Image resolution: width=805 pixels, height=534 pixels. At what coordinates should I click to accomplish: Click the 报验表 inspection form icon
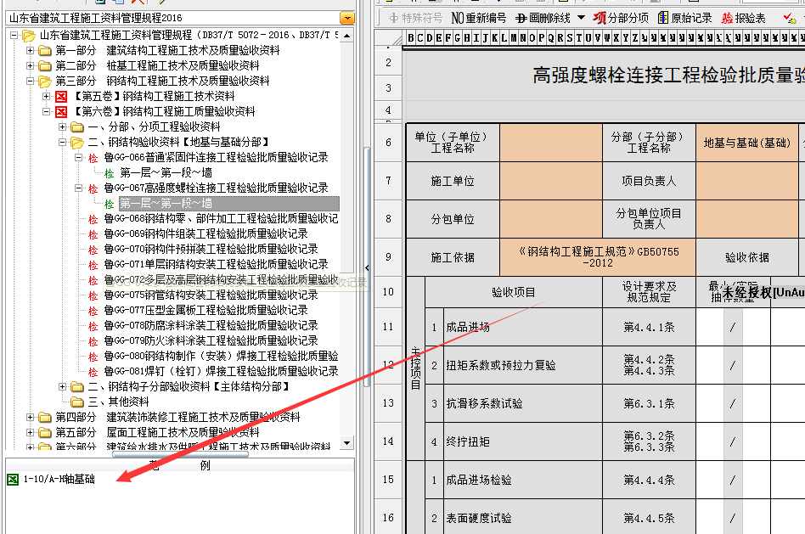pos(743,18)
